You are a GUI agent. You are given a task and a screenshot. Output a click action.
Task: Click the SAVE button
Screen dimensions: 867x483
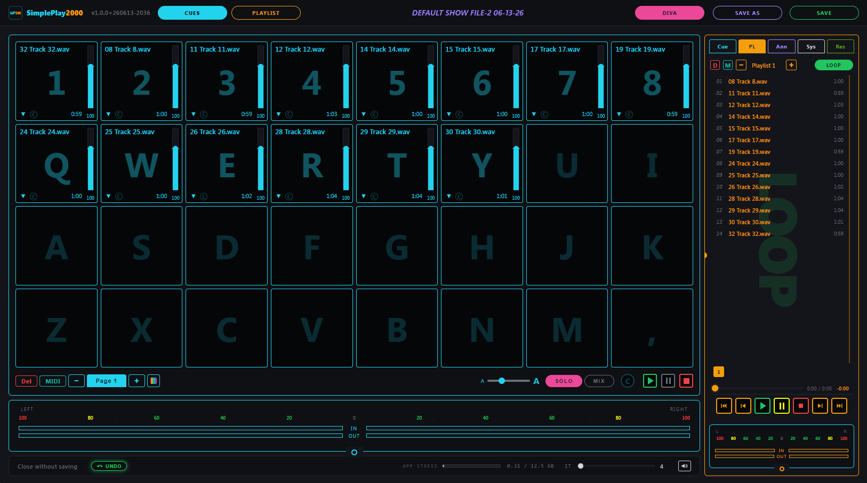(824, 13)
